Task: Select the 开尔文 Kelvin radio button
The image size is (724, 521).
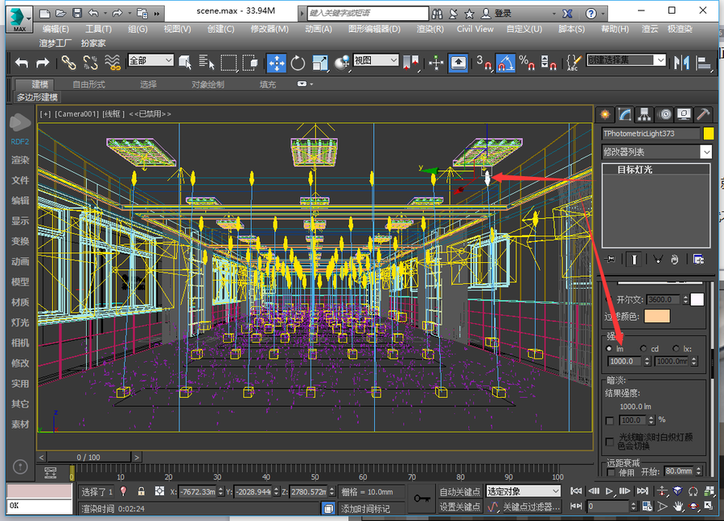Action: tap(608, 299)
